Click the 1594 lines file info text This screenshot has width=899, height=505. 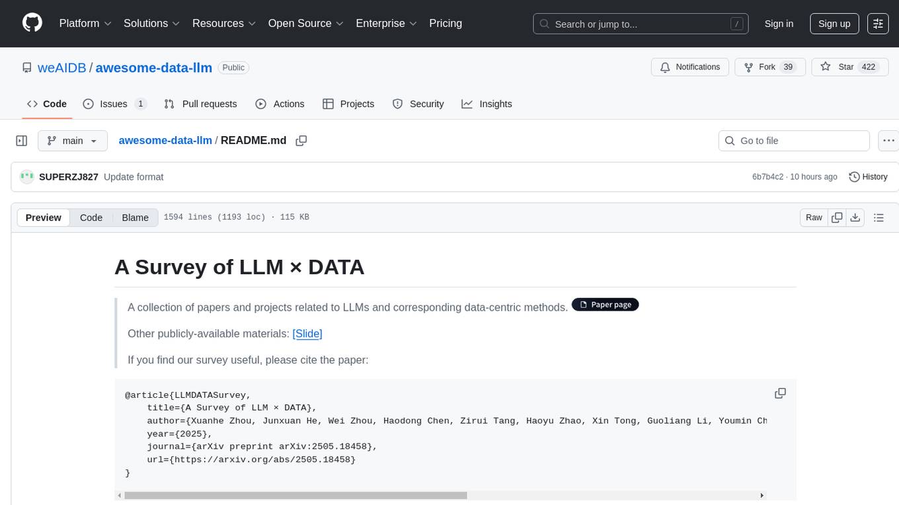point(236,217)
